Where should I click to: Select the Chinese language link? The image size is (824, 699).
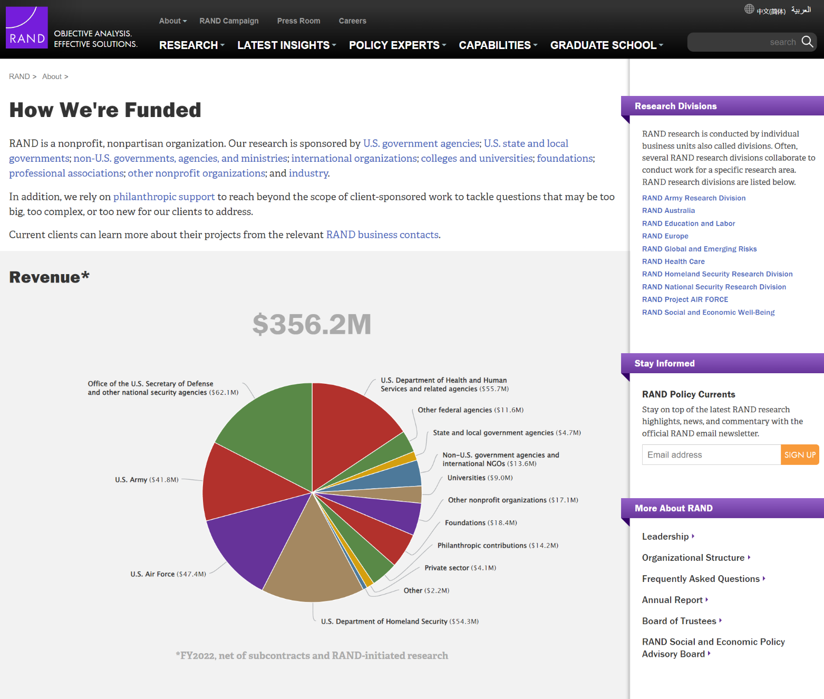pos(771,12)
